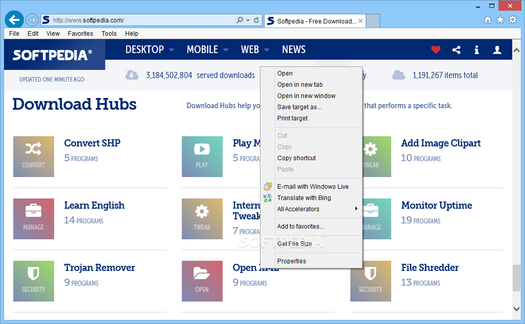Screen dimensions: 525x324
Task: Open the Manage tile icon beside Learn English
Action: (34, 219)
